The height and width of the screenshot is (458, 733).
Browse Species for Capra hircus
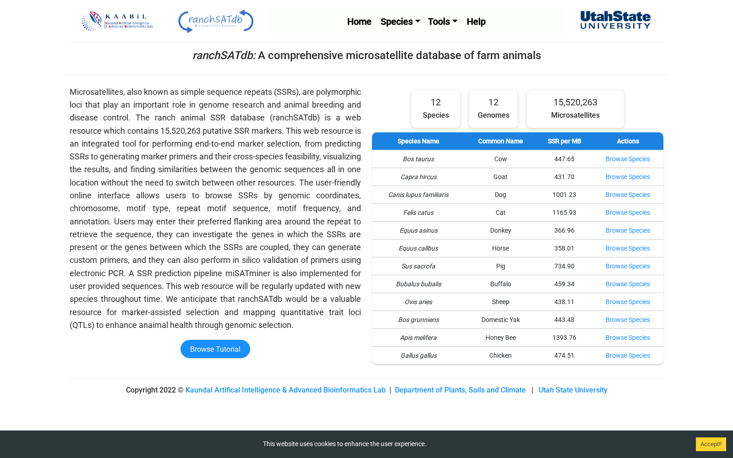click(628, 177)
